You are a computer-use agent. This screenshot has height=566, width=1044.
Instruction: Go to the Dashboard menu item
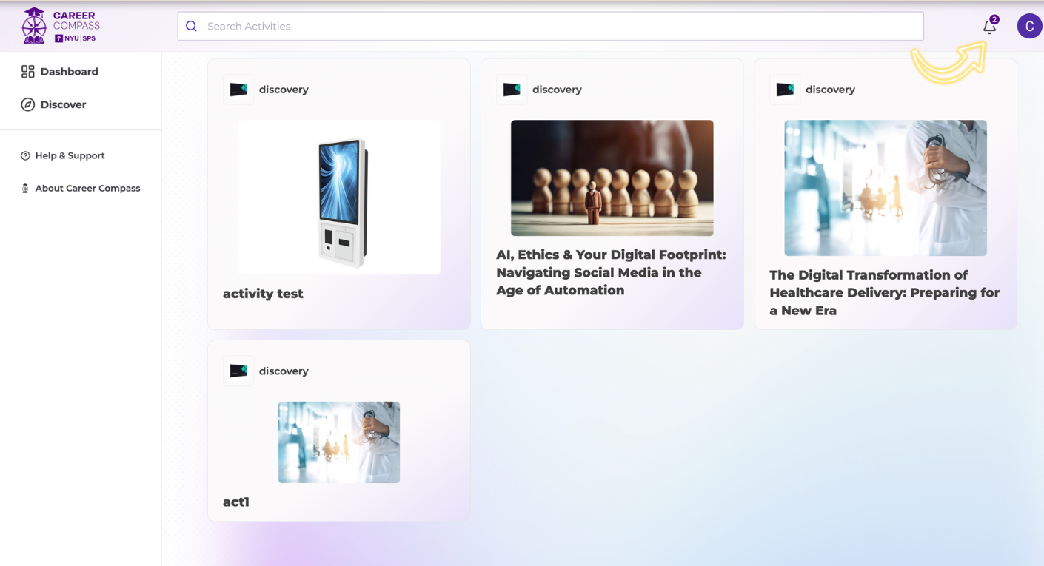click(69, 72)
